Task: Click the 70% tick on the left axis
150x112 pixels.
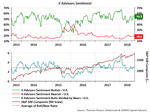Action: tap(6, 8)
